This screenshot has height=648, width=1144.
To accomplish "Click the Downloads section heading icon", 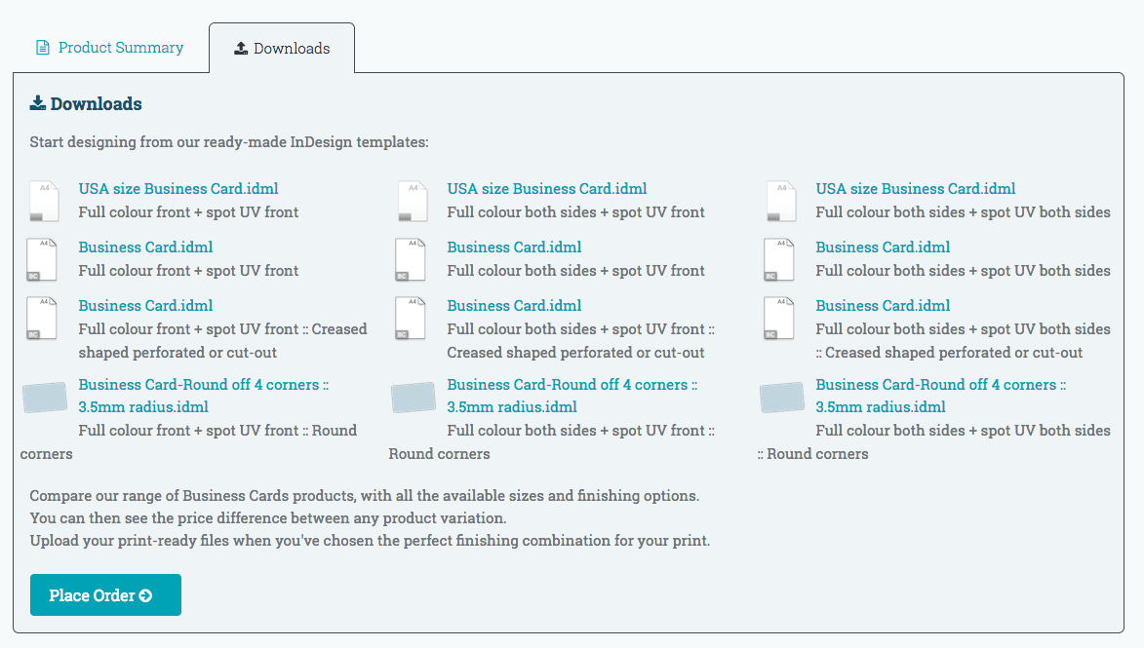I will pos(38,103).
